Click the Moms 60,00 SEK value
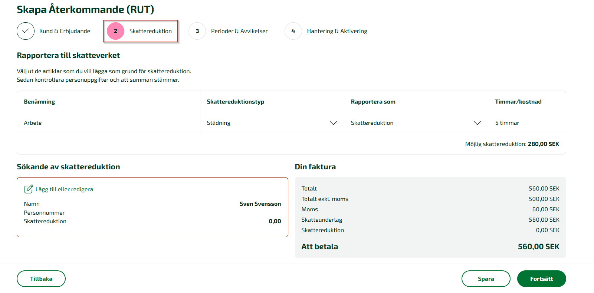The height and width of the screenshot is (293, 594). pos(546,209)
